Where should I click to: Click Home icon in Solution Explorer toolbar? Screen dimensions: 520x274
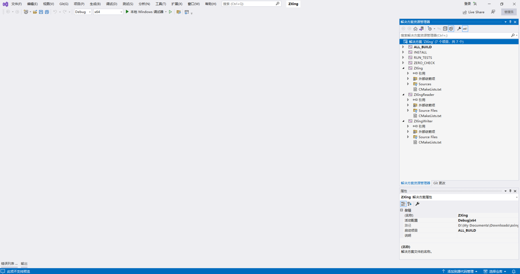(415, 29)
